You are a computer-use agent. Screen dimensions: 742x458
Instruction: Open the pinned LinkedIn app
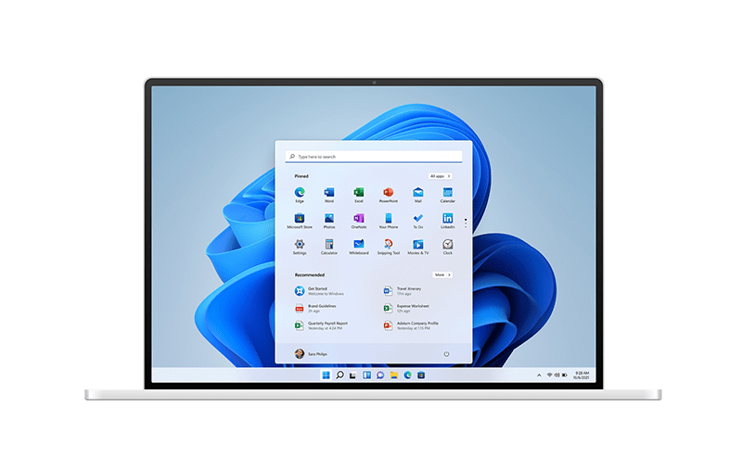447,221
